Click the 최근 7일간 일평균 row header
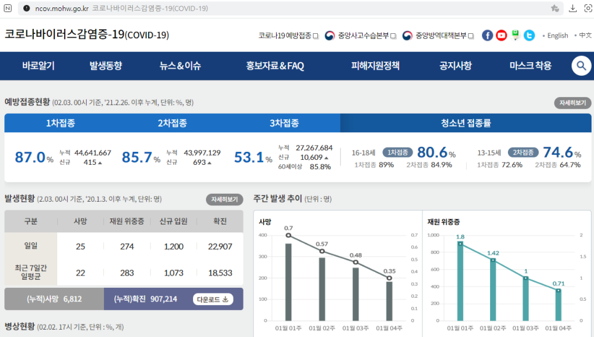Image resolution: width=594 pixels, height=337 pixels. [x=31, y=272]
